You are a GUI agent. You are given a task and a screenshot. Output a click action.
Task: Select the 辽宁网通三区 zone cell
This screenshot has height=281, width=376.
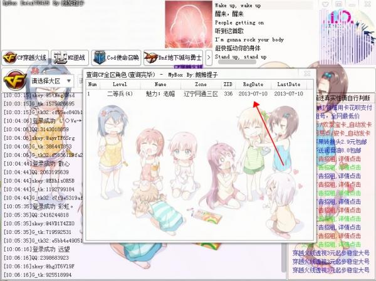pyautogui.click(x=201, y=93)
